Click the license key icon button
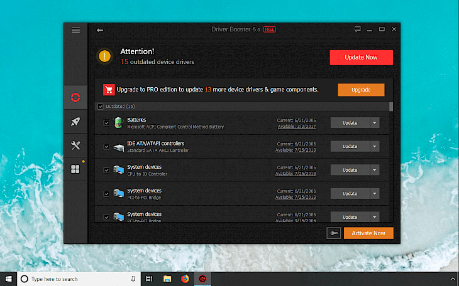Image resolution: width=459 pixels, height=286 pixels. [x=334, y=233]
